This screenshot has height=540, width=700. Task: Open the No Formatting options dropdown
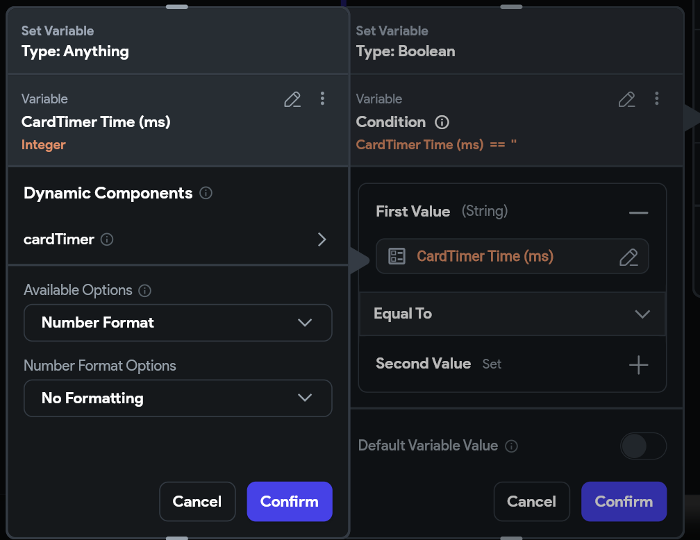[178, 398]
